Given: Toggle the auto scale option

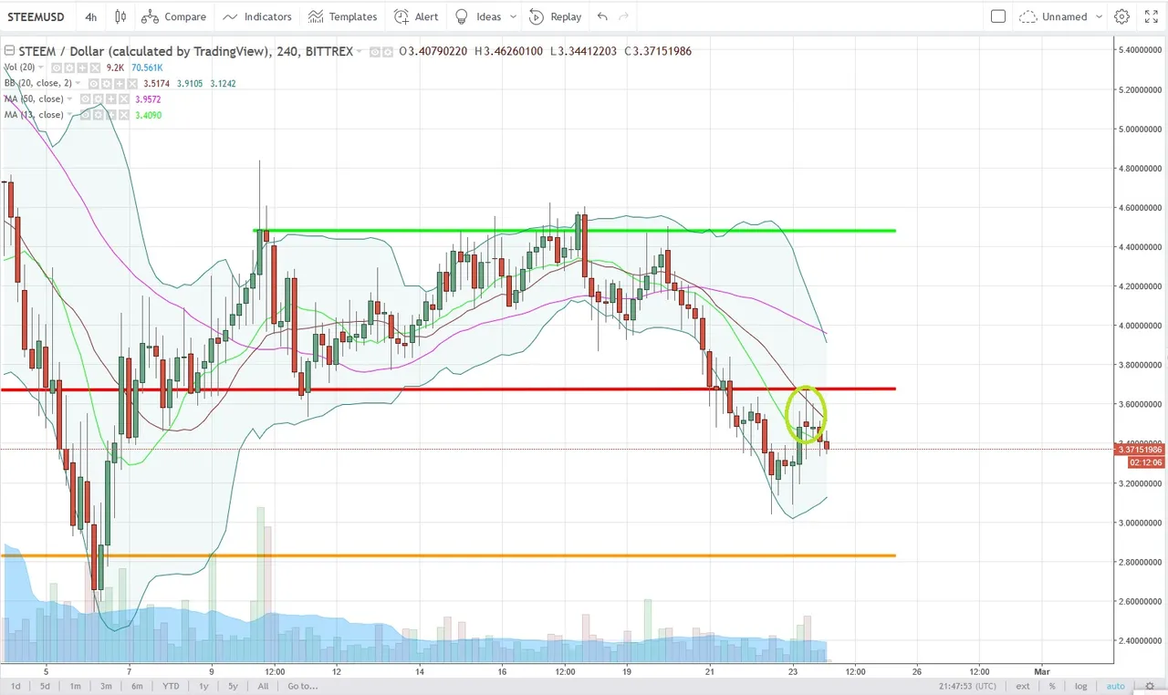Looking at the screenshot, I should [x=1115, y=686].
